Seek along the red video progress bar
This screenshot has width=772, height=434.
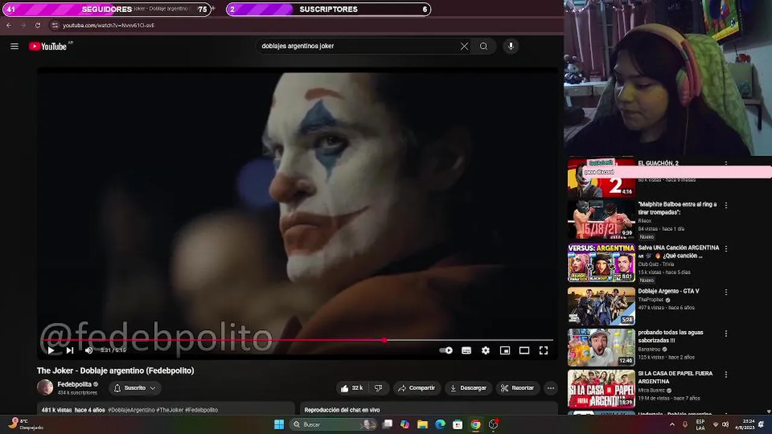(297, 341)
